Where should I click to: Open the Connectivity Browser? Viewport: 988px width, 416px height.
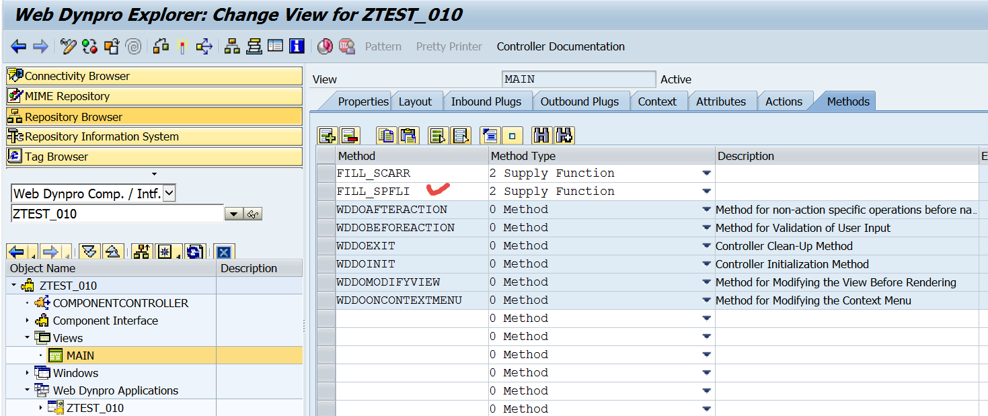(155, 76)
